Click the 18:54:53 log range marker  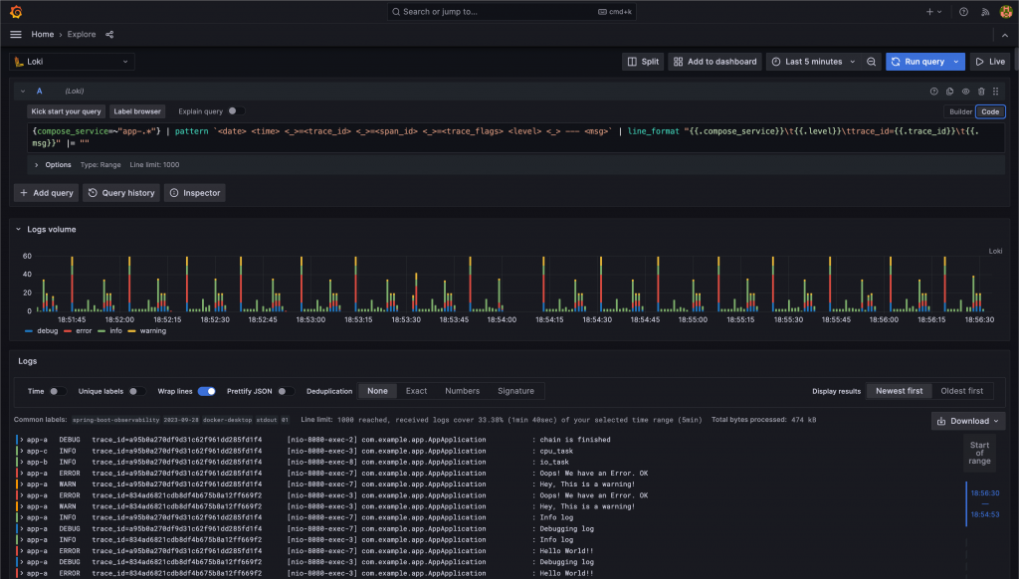[984, 514]
